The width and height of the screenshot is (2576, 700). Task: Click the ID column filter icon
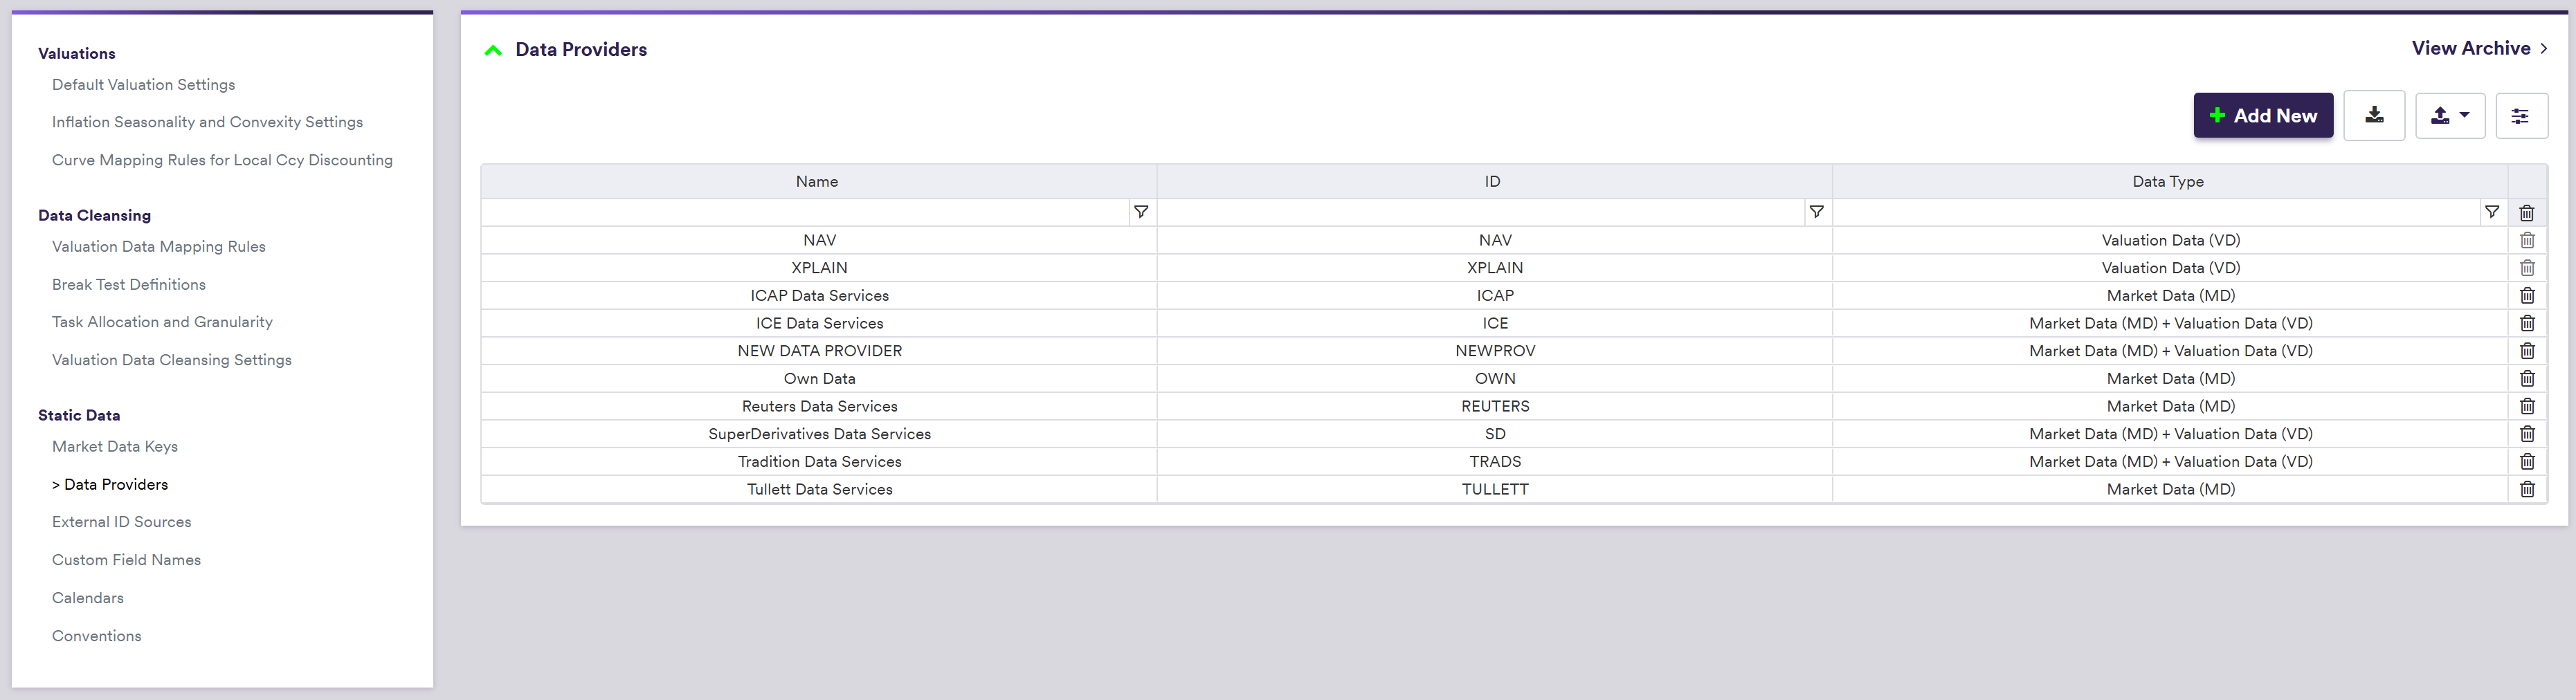(1816, 212)
